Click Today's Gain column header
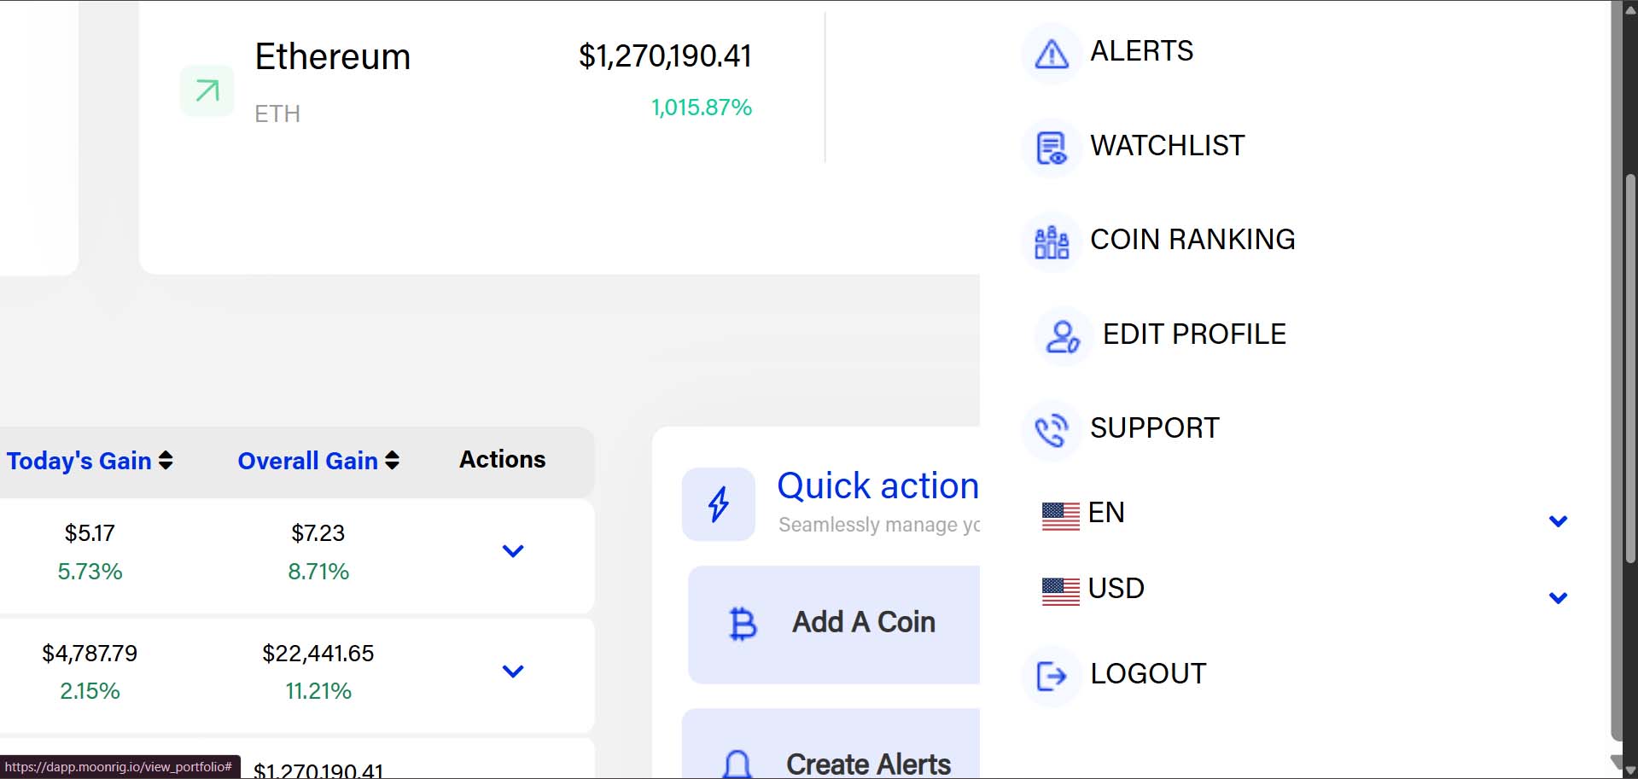Screen dimensions: 1638x779 (79, 461)
